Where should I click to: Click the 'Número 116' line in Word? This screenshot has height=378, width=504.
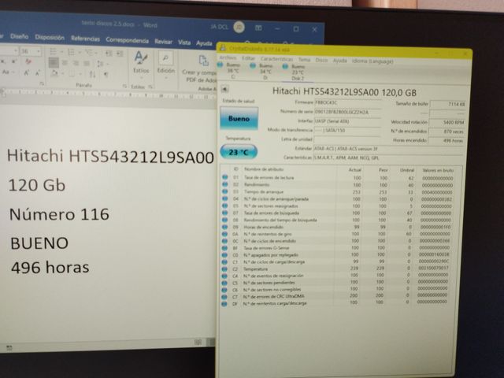[x=59, y=214]
